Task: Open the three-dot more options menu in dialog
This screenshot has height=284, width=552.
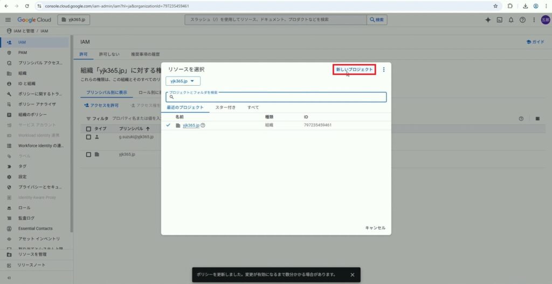Action: (x=384, y=70)
